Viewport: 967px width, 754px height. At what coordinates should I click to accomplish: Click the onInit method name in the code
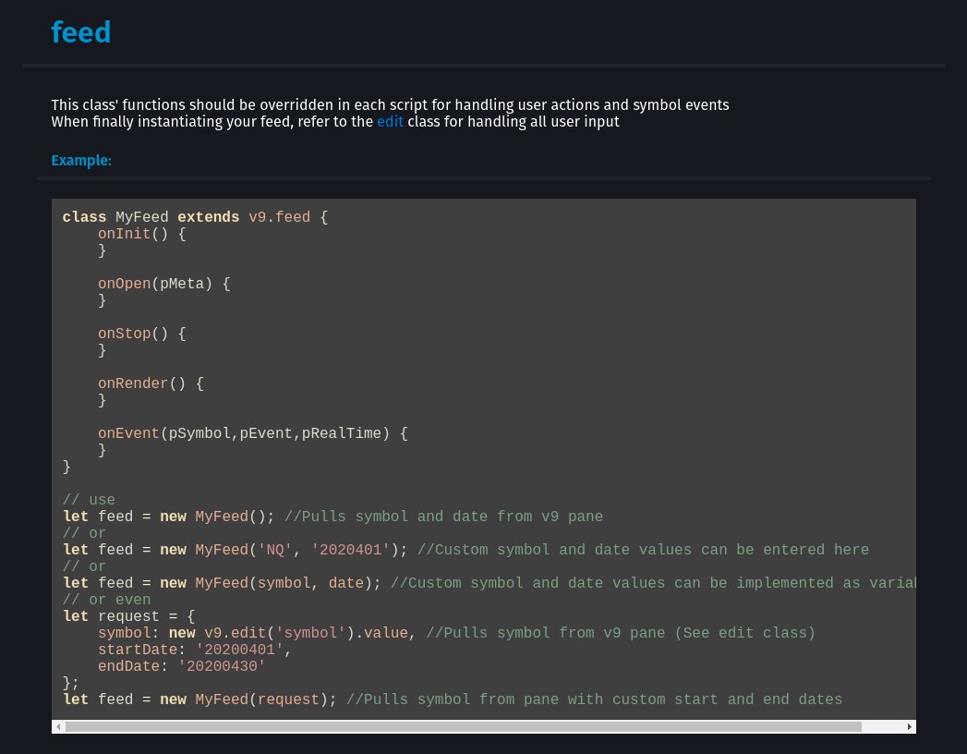click(x=124, y=234)
